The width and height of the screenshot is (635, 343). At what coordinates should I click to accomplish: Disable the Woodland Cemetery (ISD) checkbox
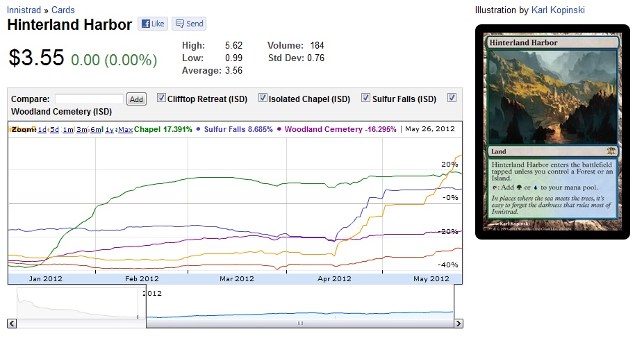(452, 98)
